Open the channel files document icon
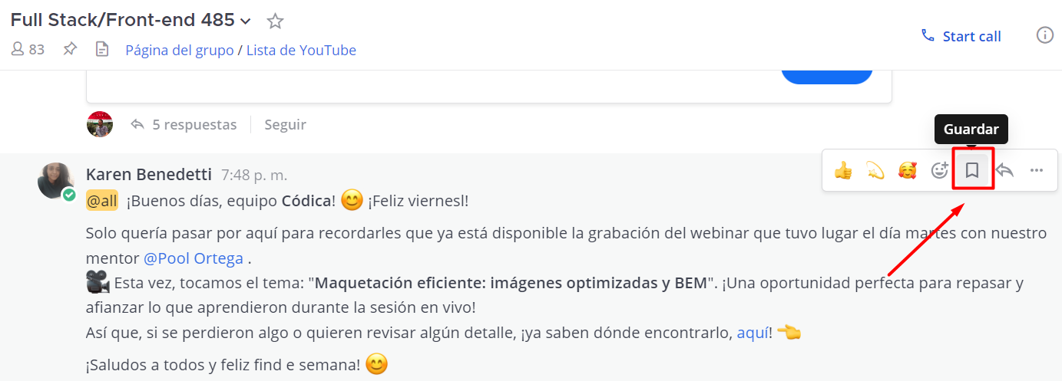 tap(102, 50)
